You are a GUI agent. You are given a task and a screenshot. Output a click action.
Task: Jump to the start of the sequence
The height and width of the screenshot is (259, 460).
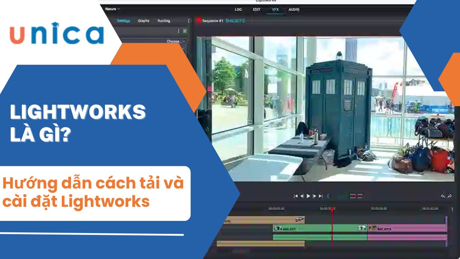(x=296, y=196)
